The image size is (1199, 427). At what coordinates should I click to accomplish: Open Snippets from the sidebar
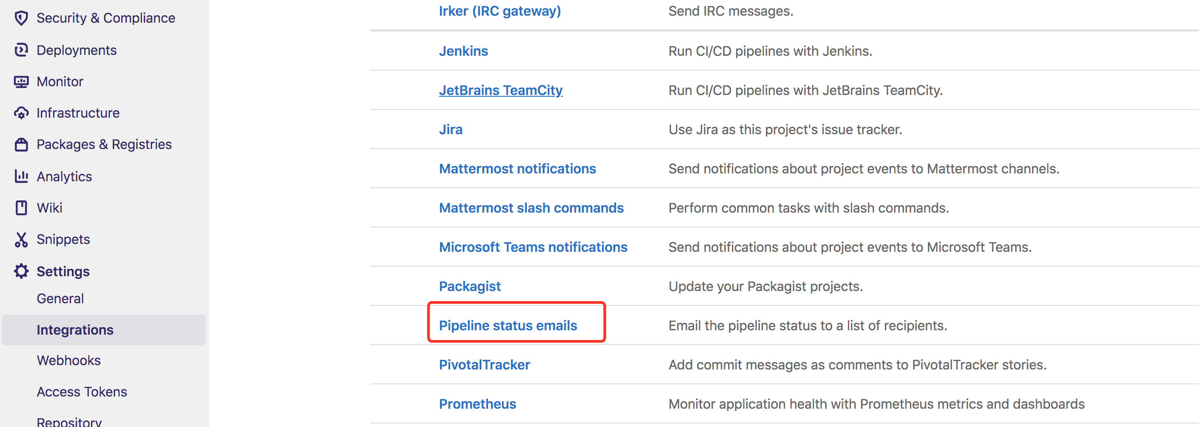tap(63, 239)
